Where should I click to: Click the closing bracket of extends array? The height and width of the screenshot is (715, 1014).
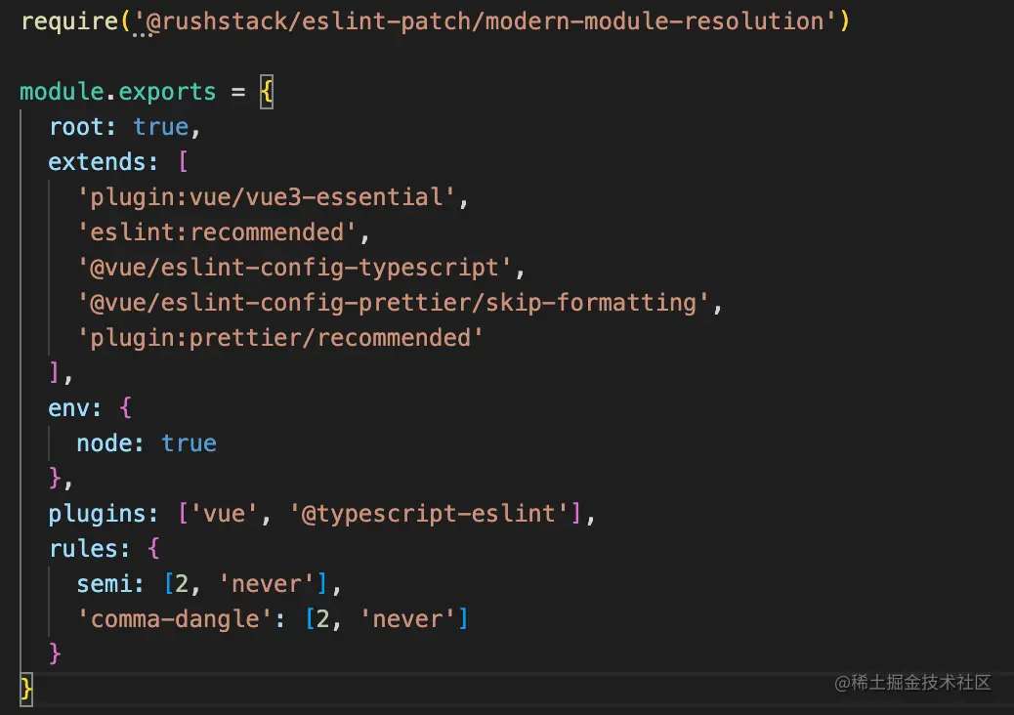(55, 372)
